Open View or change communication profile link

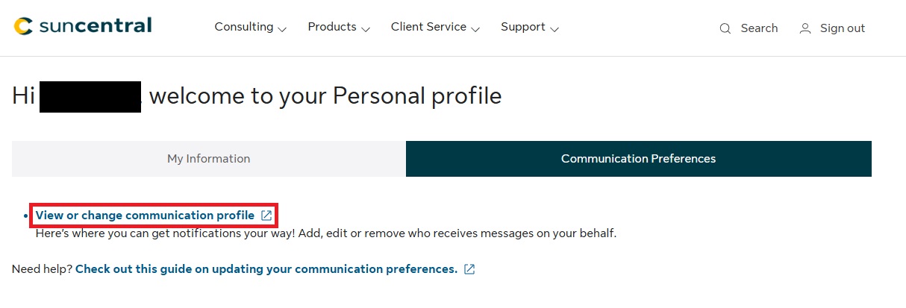click(145, 216)
